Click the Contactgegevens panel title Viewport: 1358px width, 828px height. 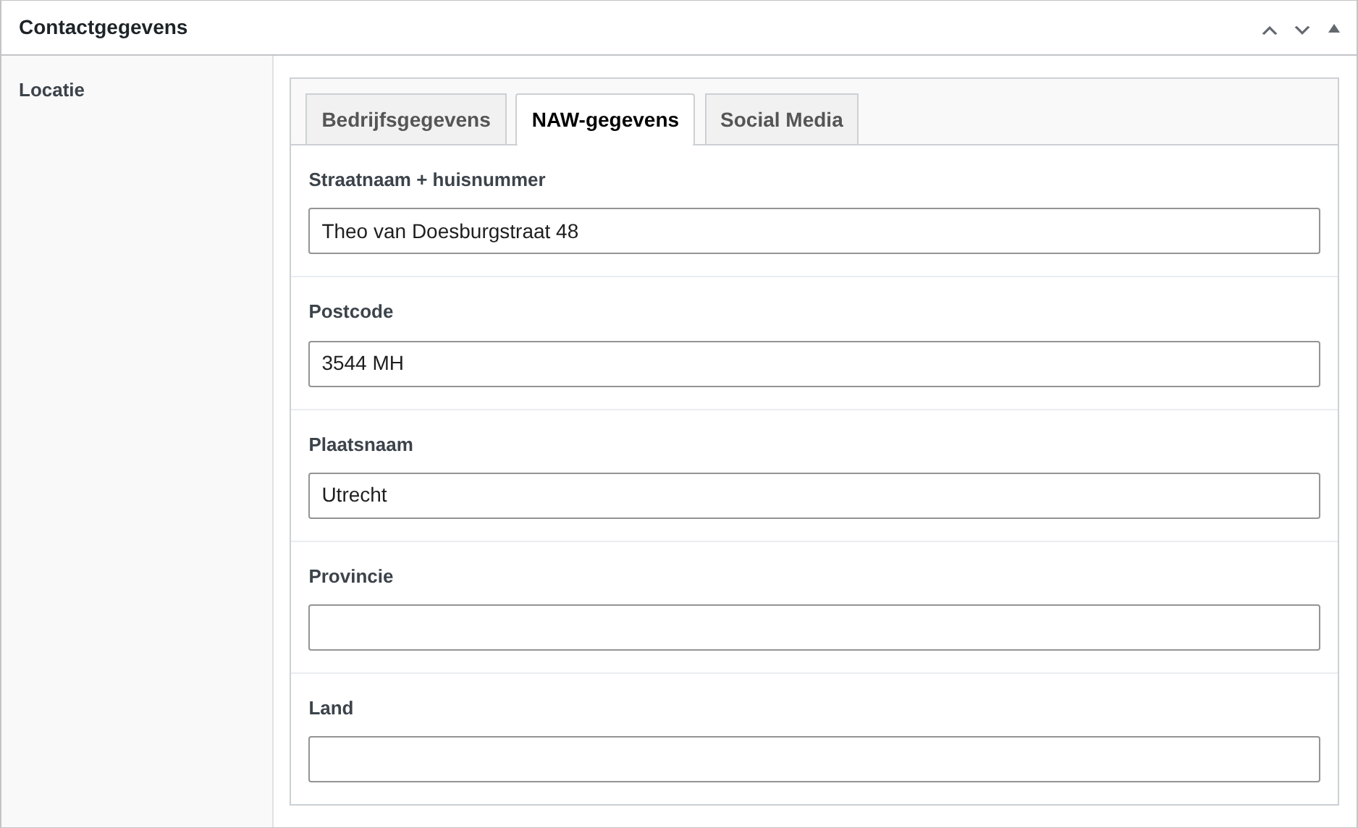(103, 28)
